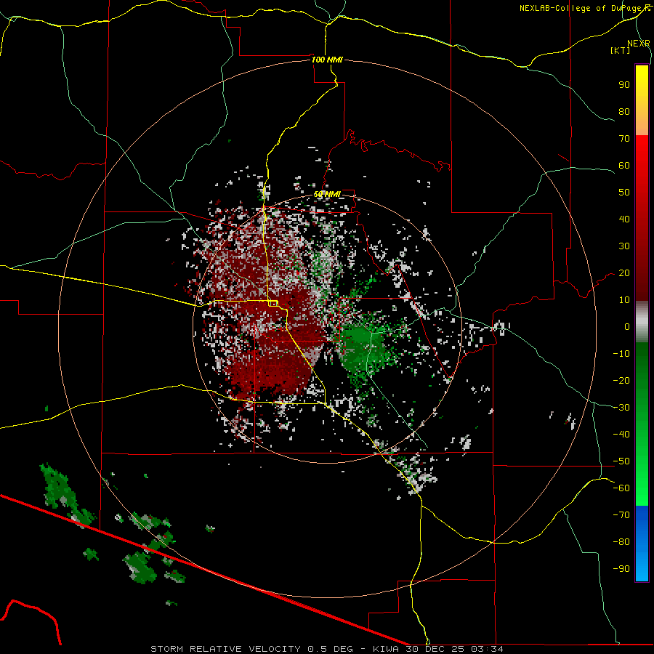Select the -10 value on velocity scale
The height and width of the screenshot is (654, 654).
(621, 354)
